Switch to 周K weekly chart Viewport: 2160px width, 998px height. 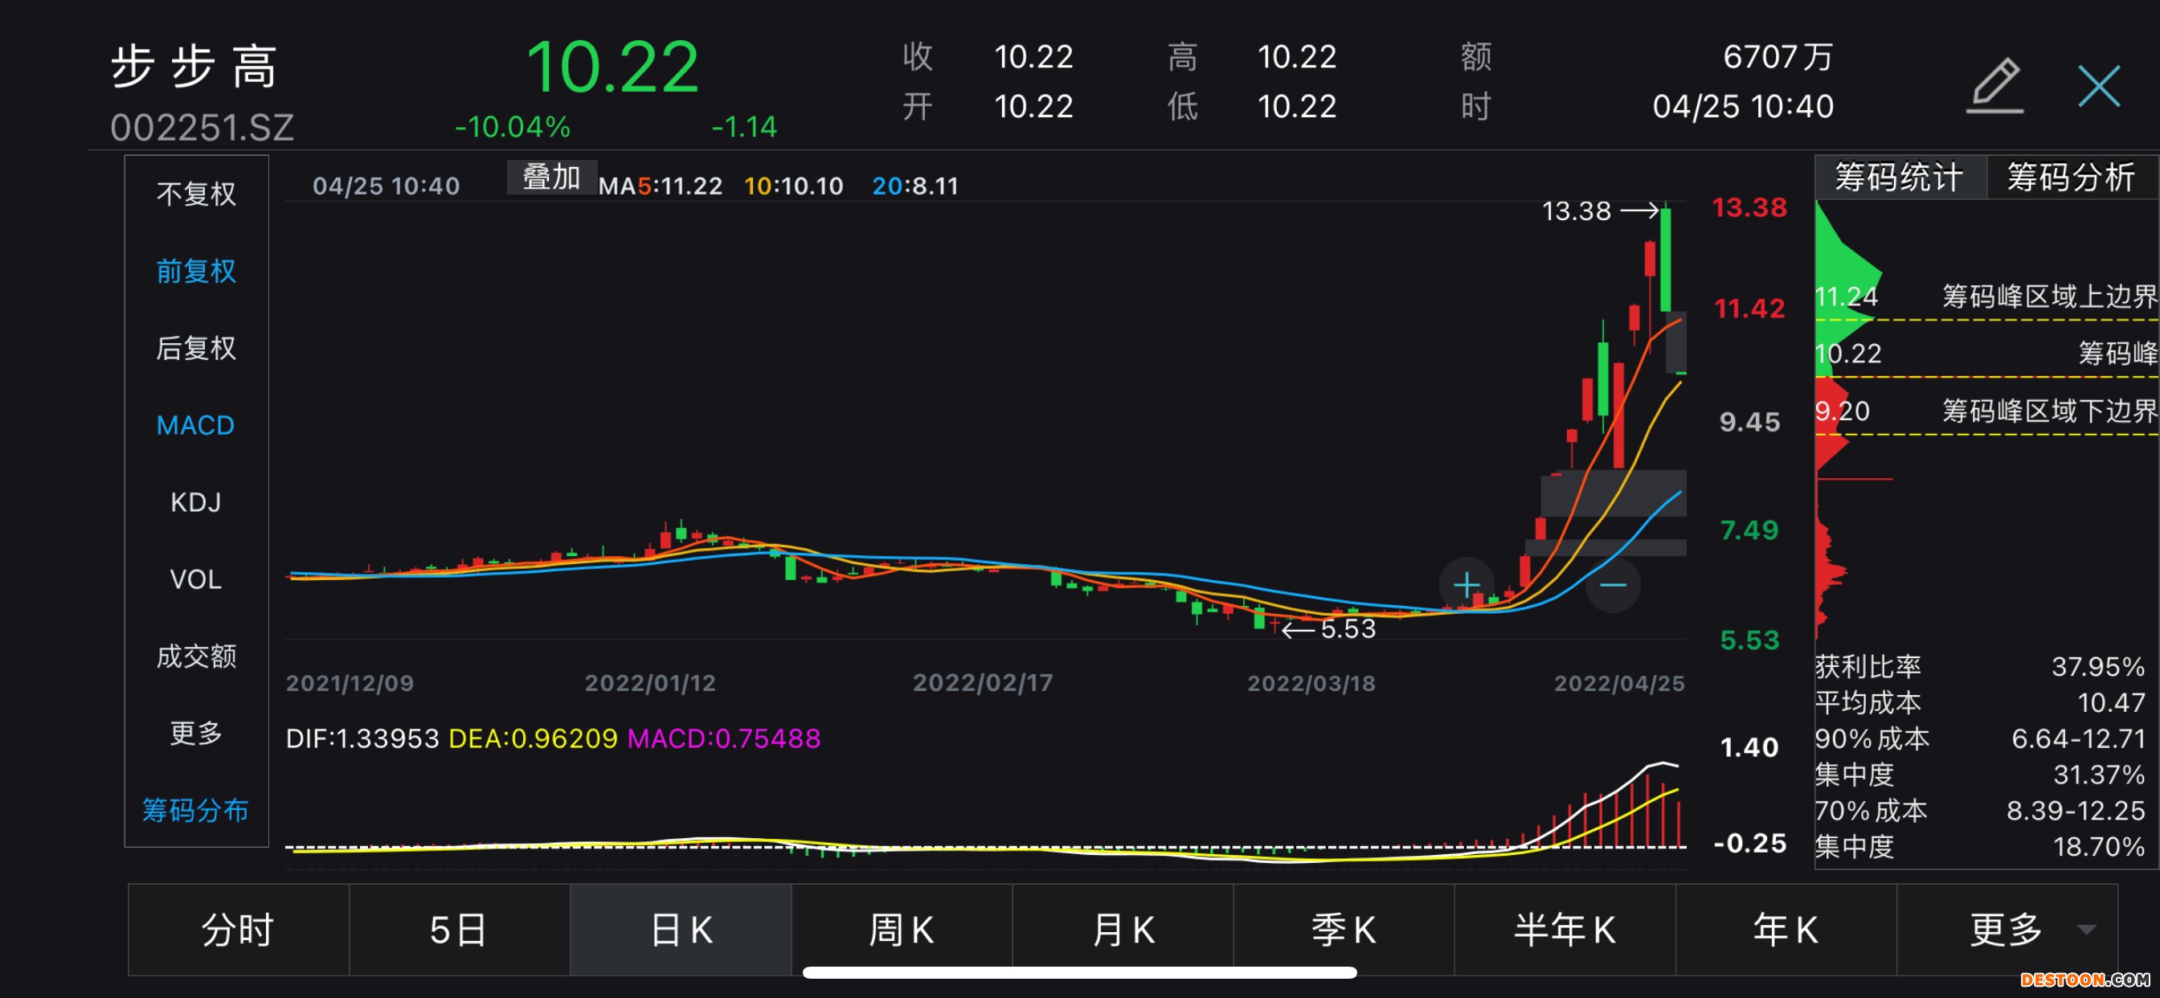click(902, 929)
